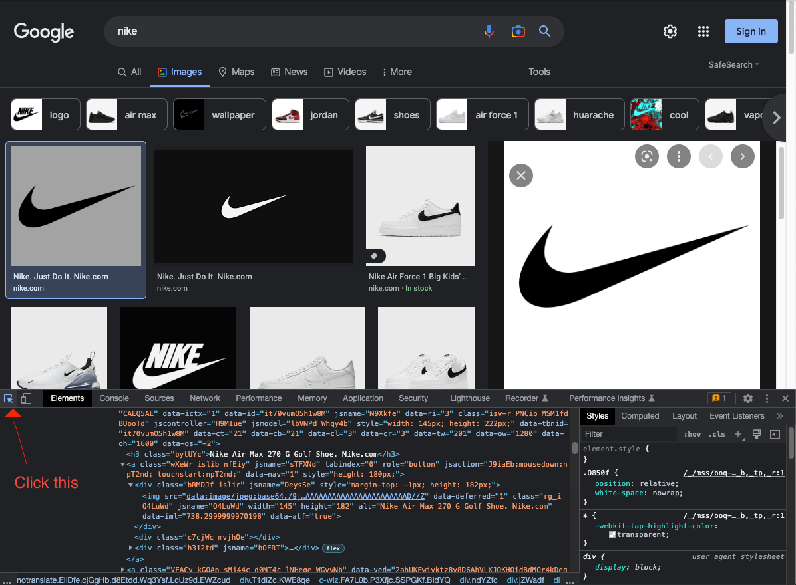Select the huarache suggestion chip
Viewport: 796px width, 585px height.
click(x=579, y=114)
